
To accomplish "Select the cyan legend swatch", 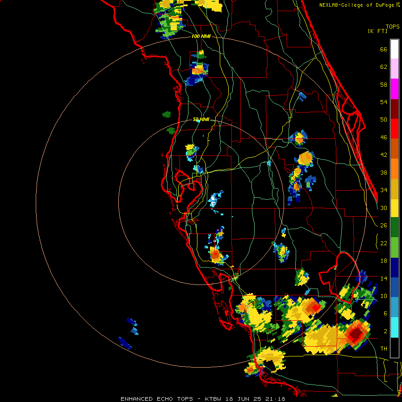I will click(394, 327).
